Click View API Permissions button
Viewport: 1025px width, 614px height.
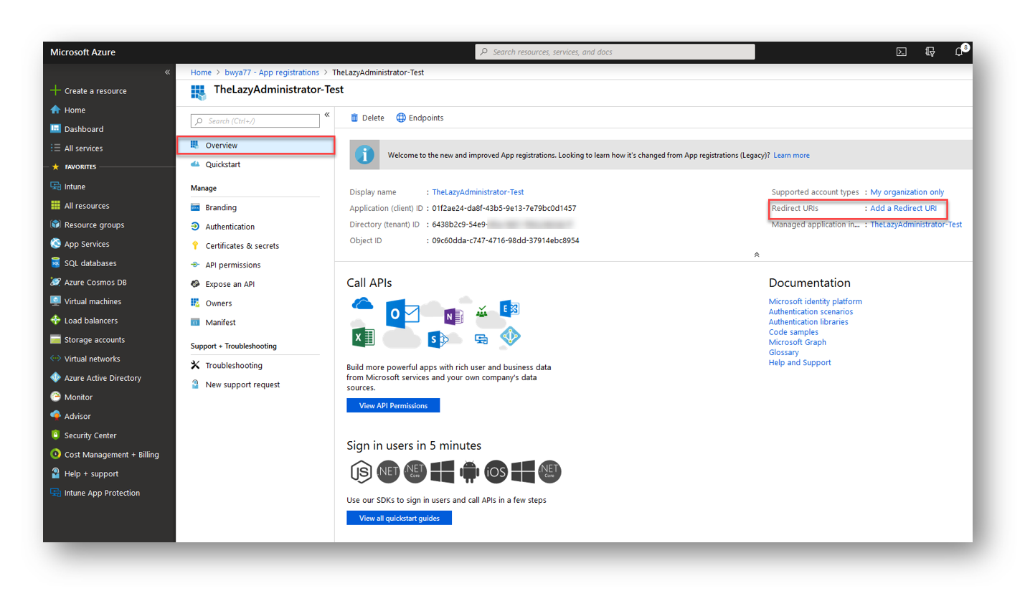coord(393,406)
